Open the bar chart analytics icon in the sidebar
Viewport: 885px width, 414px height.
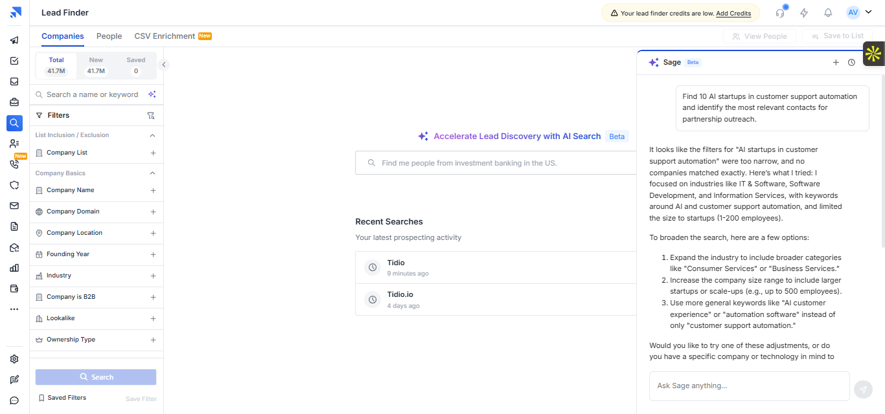(x=14, y=268)
